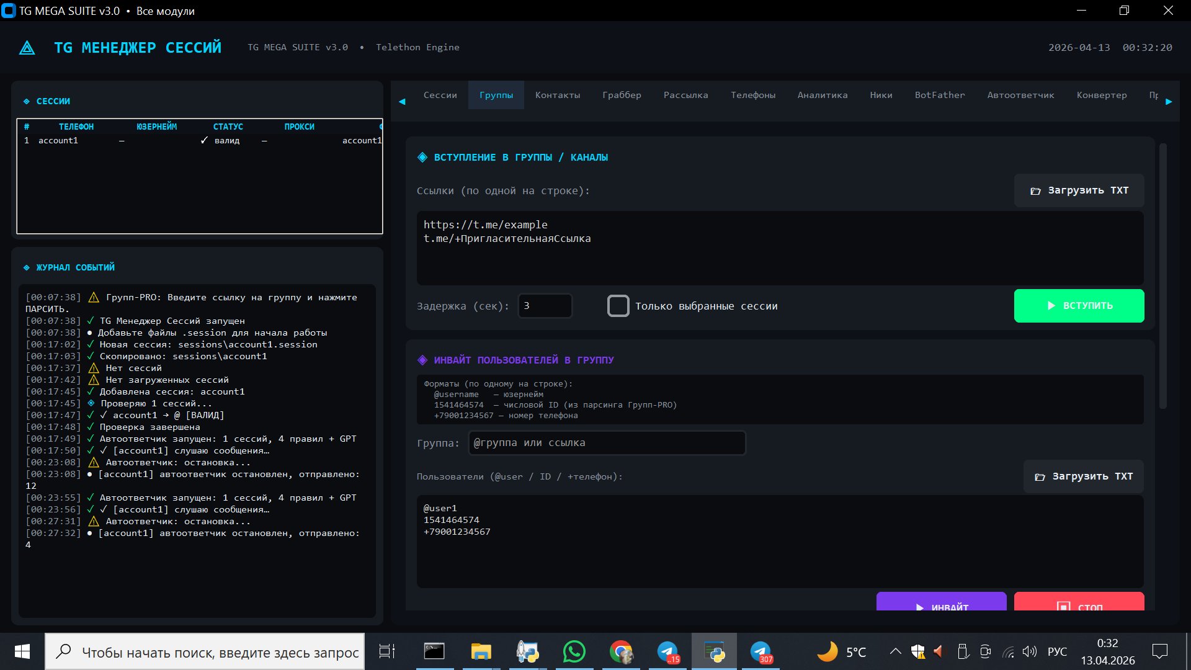Click Загрузить TXT button for users
This screenshot has width=1191, height=670.
(x=1083, y=476)
